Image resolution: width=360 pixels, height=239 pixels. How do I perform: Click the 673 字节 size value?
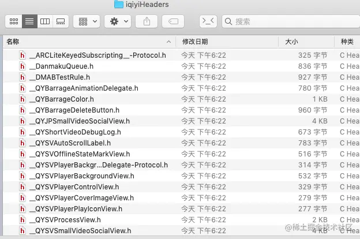[x=313, y=132]
